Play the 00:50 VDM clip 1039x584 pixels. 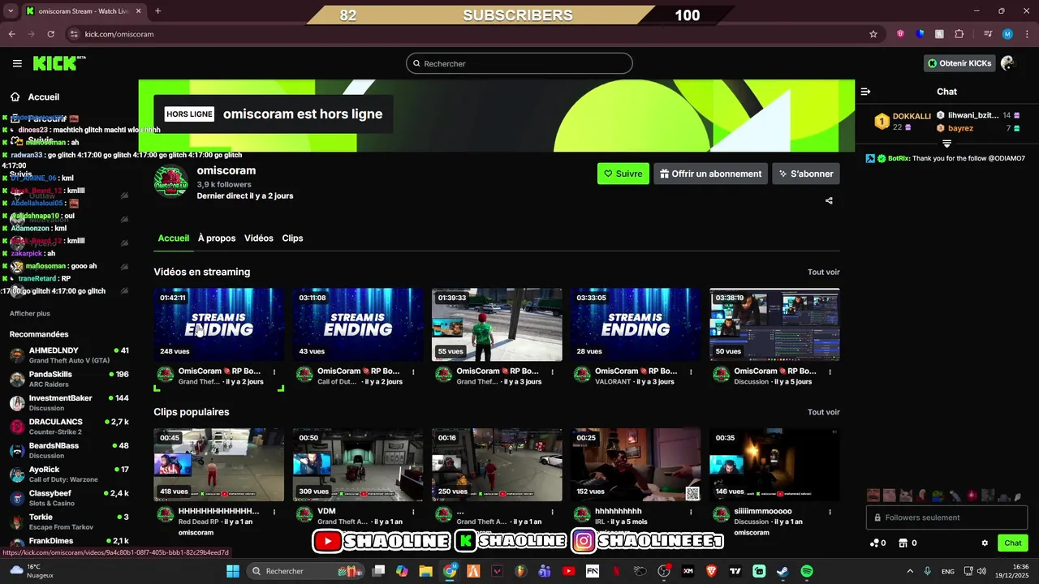(x=358, y=465)
